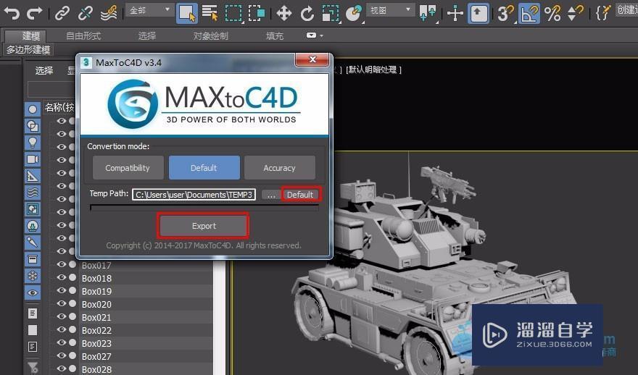Open the reference coordinate 视图 dropdown
This screenshot has width=638, height=375.
pyautogui.click(x=391, y=10)
